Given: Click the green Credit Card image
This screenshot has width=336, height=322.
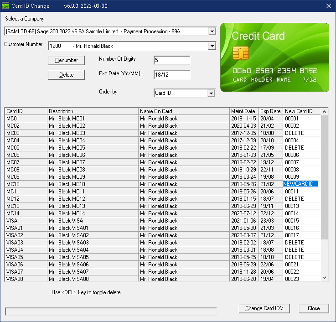Looking at the screenshot, I should click(274, 57).
